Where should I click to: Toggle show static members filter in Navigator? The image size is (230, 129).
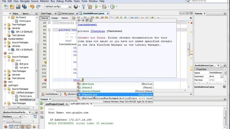click(x=17, y=126)
